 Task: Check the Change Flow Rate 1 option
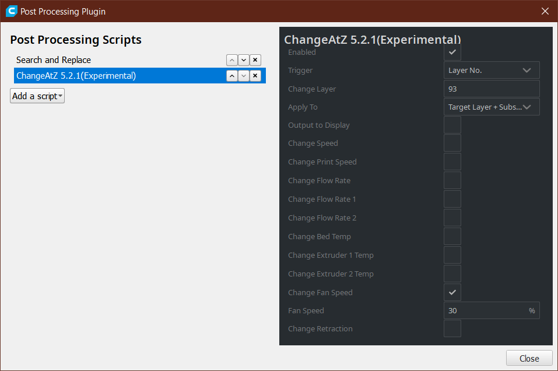(452, 199)
